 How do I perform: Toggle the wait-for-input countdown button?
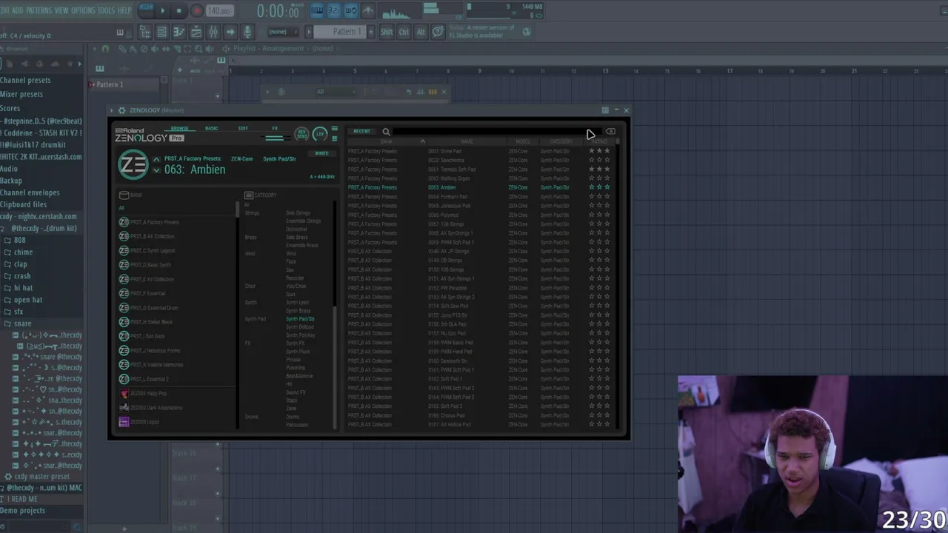334,10
